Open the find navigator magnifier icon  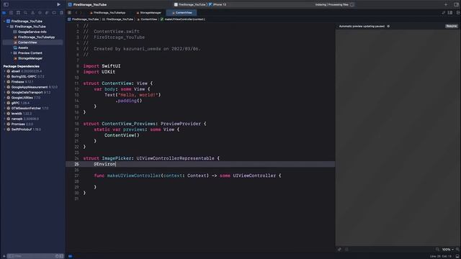pos(26,13)
